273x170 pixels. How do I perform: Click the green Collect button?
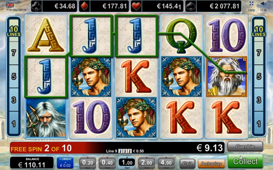coord(245,161)
